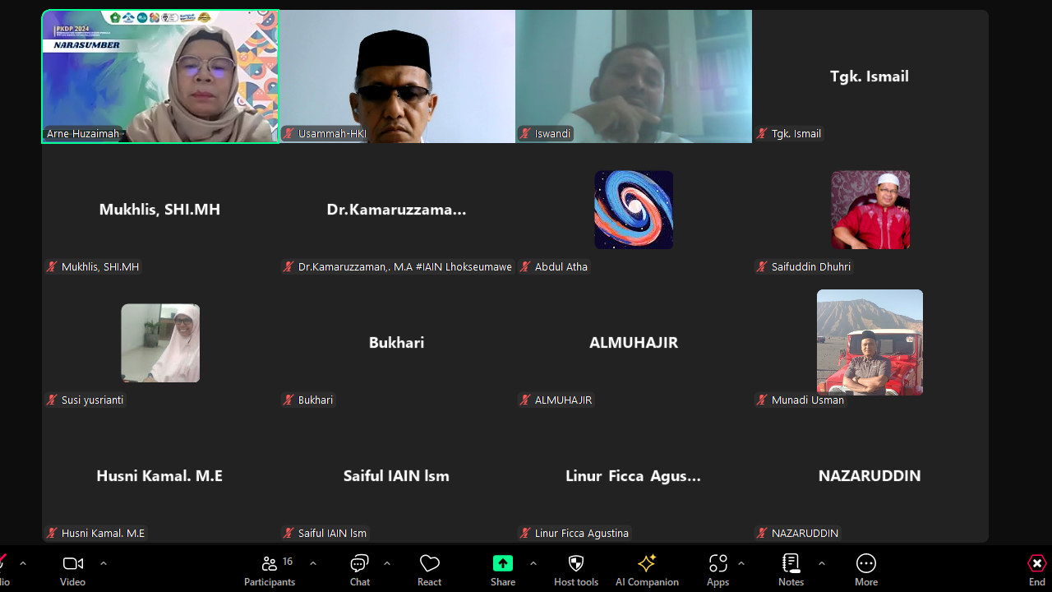Click muted mic icon beside Linur Ficca Agustina
The width and height of the screenshot is (1052, 592).
coord(525,533)
